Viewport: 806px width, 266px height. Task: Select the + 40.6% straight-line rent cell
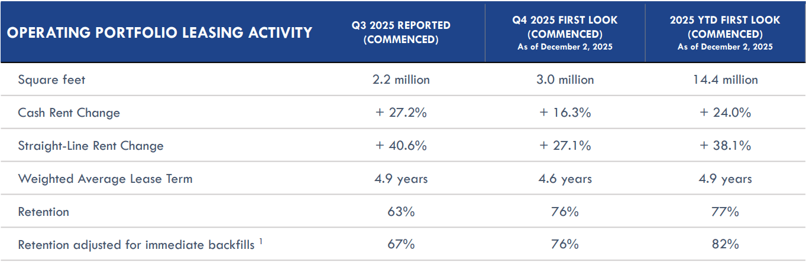(x=401, y=146)
